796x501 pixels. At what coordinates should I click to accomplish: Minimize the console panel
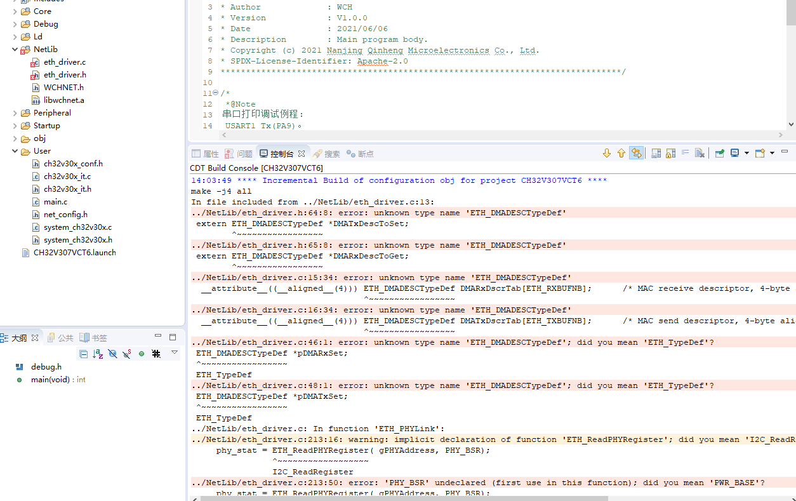[785, 152]
